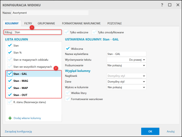Image resolution: width=182 pixels, height=137 pixels.
Task: Open the Wyrównywanie tekstu dropdown
Action: coord(127,60)
